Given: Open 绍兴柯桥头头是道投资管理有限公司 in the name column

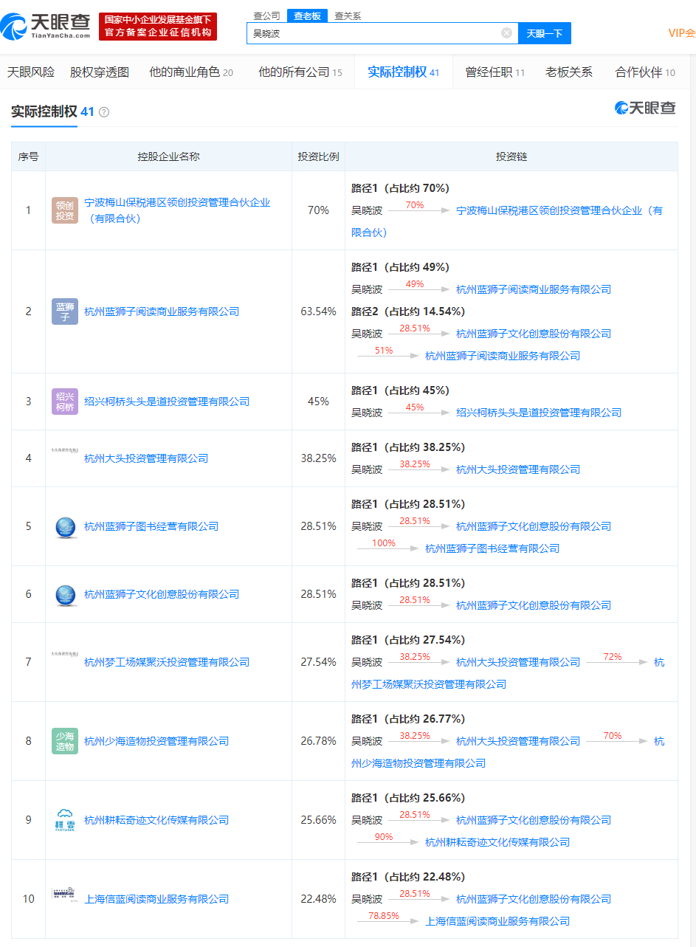Looking at the screenshot, I should pyautogui.click(x=167, y=402).
